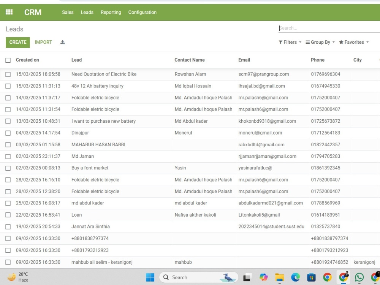Image resolution: width=380 pixels, height=285 pixels.
Task: Select checkbox for I want to purchase new battery
Action: point(8,121)
